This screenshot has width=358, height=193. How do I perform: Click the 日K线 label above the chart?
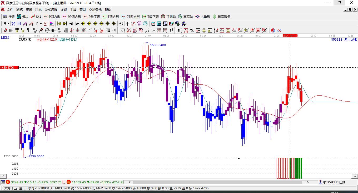[x=5, y=37]
